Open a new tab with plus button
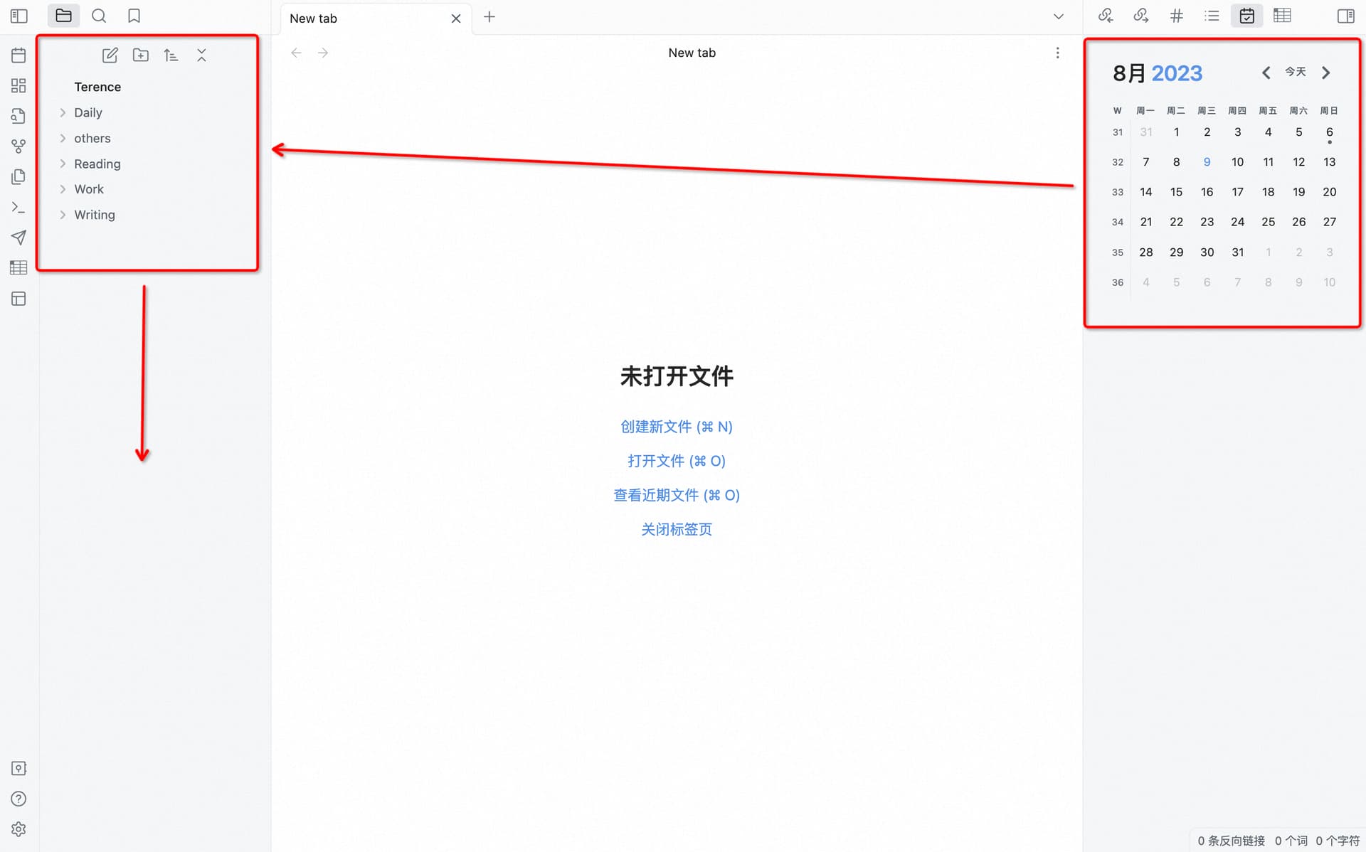The image size is (1366, 852). [x=489, y=17]
